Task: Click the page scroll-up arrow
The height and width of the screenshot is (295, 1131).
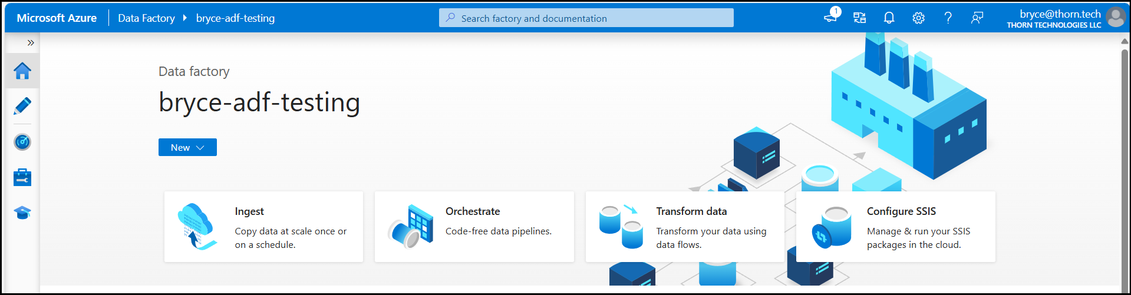Action: [x=1125, y=42]
